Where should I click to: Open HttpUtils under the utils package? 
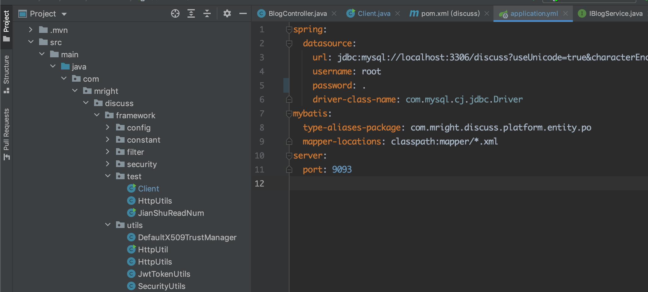[155, 262]
